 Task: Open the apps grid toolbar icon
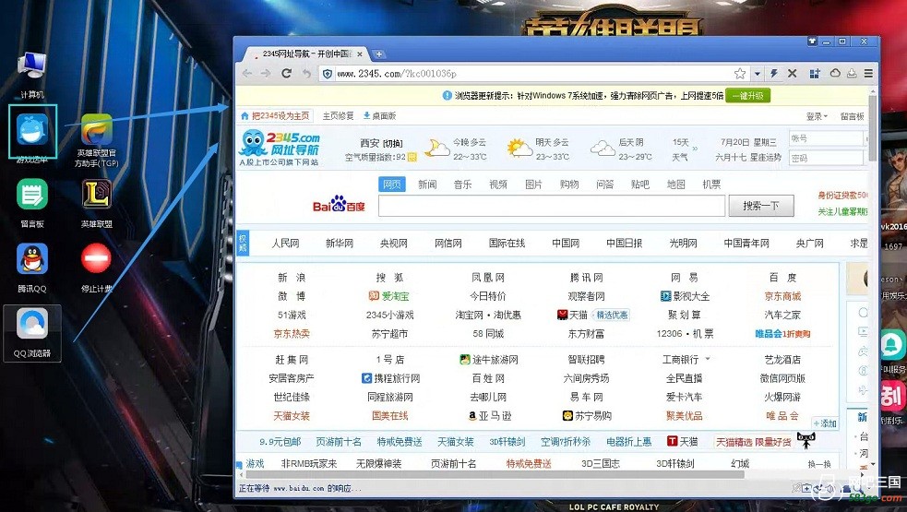coord(815,74)
